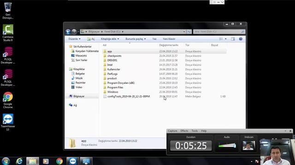
Task: Sort by the Boyut column header
Action: click(x=214, y=45)
